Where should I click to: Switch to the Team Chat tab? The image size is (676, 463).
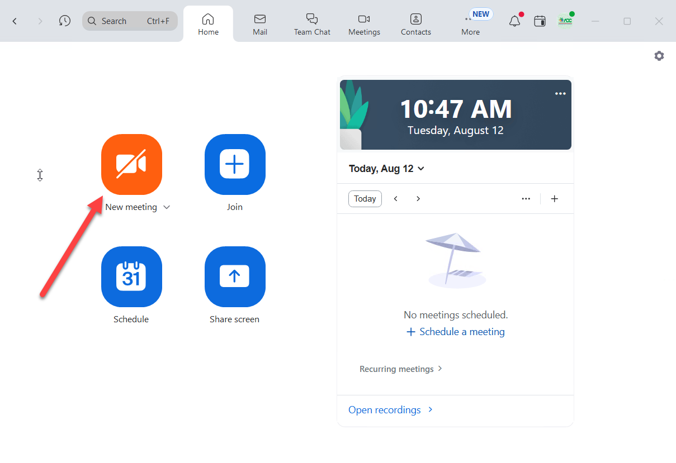[x=312, y=25]
